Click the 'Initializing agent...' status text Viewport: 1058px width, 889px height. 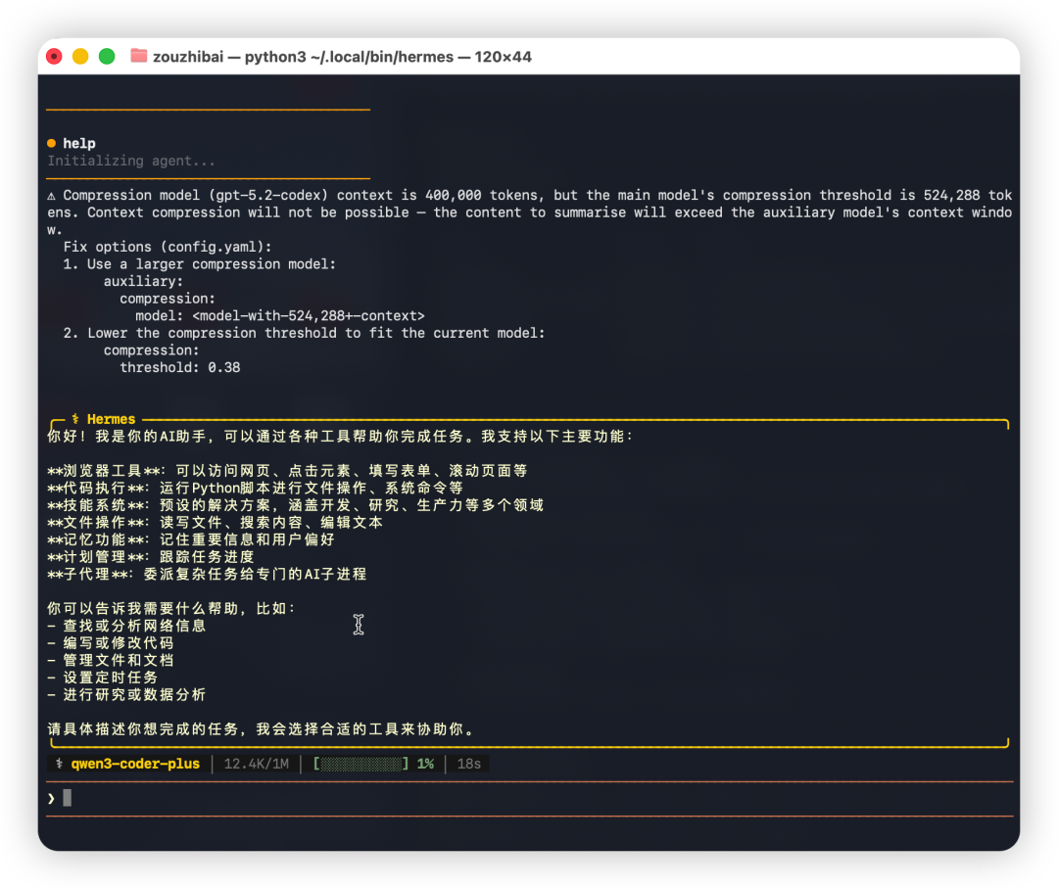coord(131,161)
